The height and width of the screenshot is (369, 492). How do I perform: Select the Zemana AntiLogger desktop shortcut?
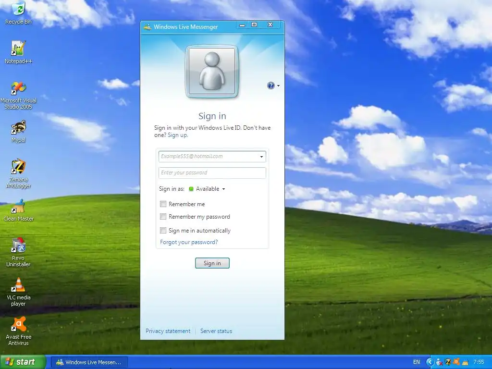(19, 173)
